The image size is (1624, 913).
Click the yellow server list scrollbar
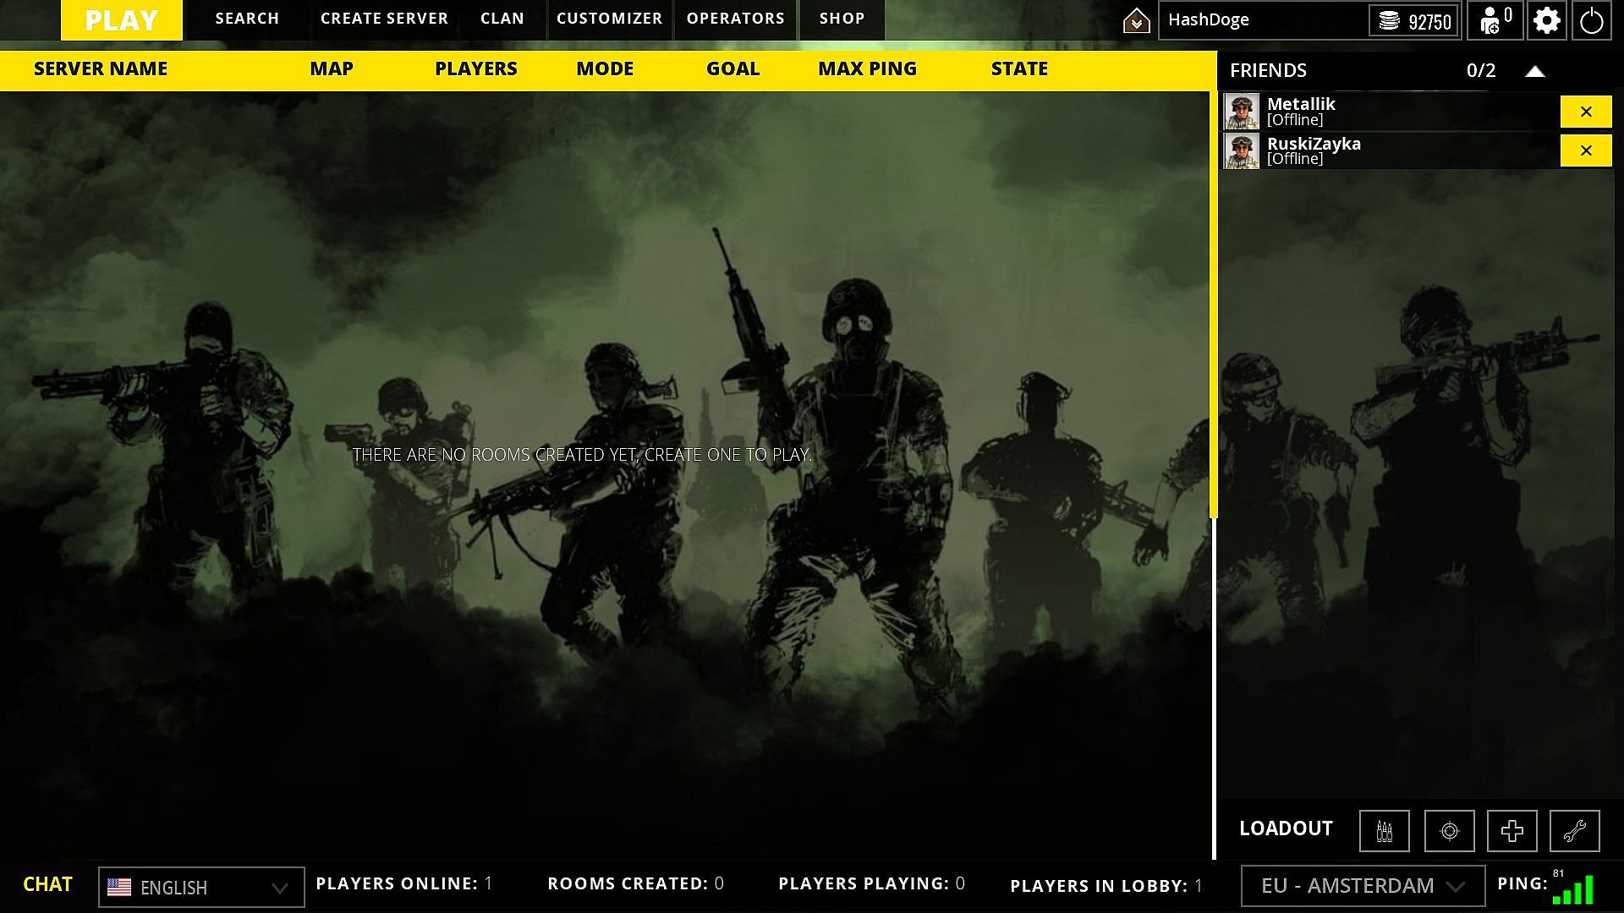pos(1213,304)
